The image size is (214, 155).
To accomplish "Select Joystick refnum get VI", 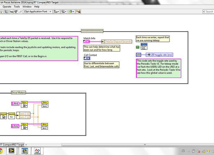I will [x=3, y=116].
